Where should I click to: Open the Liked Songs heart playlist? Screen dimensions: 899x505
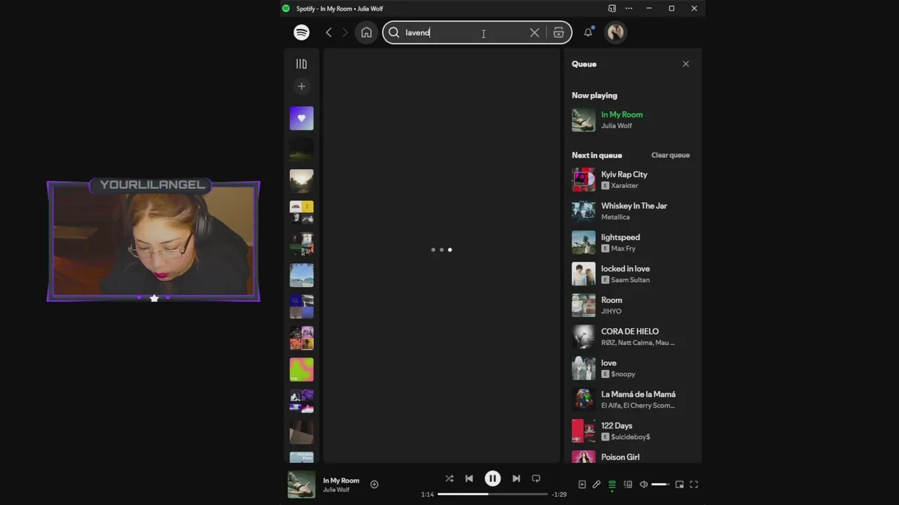tap(301, 119)
